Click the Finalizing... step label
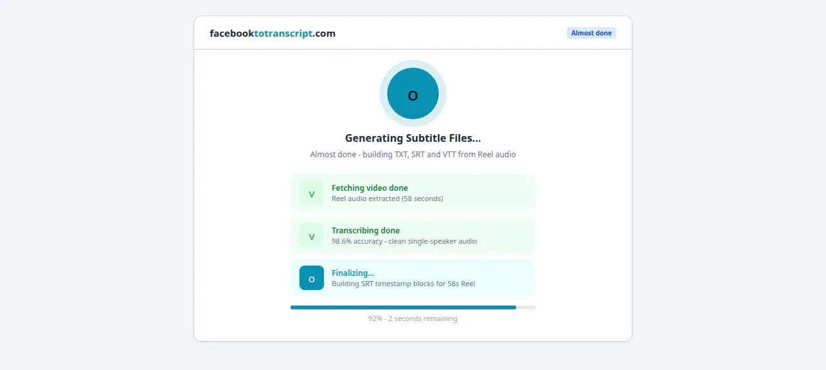Screen dimensions: 826x370 (353, 273)
